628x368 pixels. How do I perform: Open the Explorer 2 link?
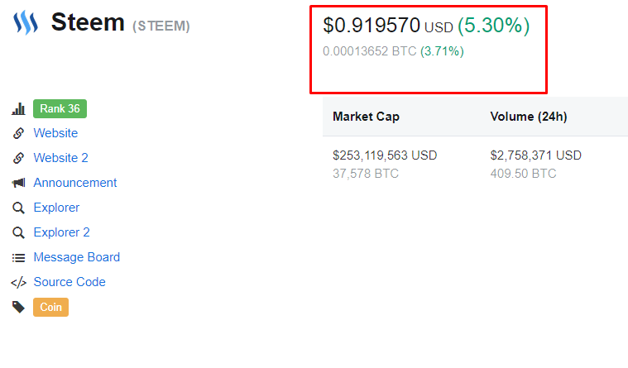tap(62, 232)
